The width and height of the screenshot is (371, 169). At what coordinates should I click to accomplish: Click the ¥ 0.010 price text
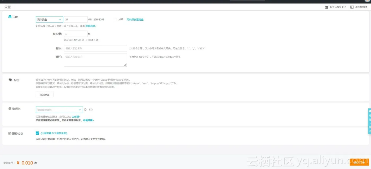tap(25, 163)
